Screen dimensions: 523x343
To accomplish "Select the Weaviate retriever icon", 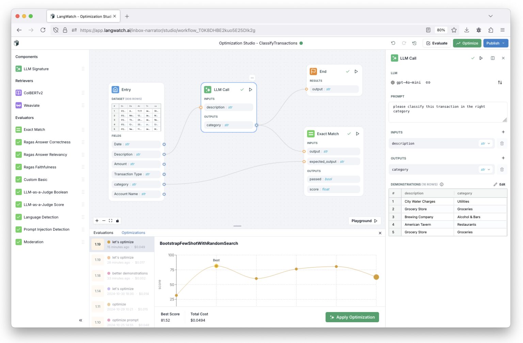I will 18,105.
